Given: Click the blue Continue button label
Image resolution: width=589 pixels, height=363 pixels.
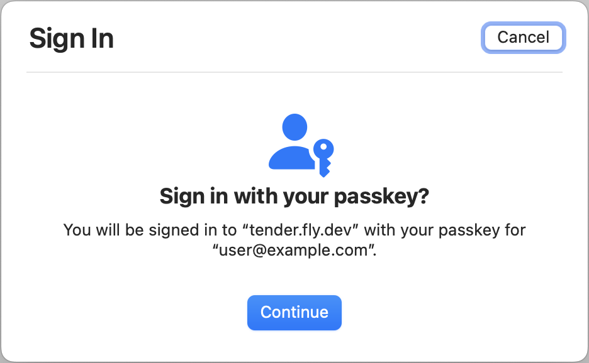Looking at the screenshot, I should coord(294,312).
